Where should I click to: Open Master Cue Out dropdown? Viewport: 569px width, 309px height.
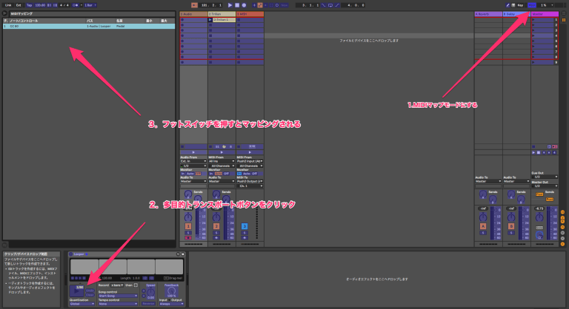click(x=545, y=177)
